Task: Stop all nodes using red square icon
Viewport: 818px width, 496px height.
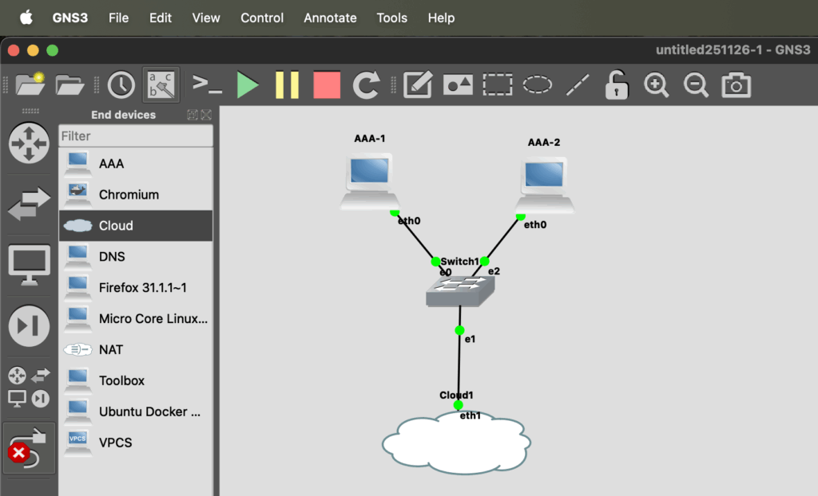Action: (327, 85)
